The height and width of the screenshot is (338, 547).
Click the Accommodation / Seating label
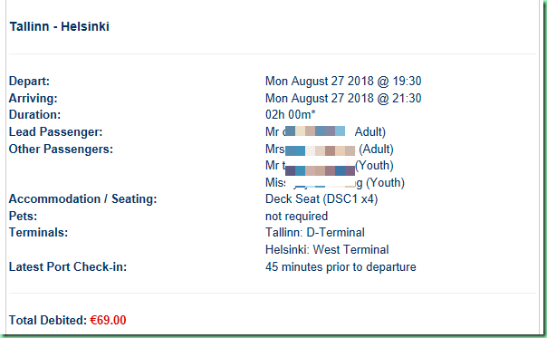pos(82,199)
